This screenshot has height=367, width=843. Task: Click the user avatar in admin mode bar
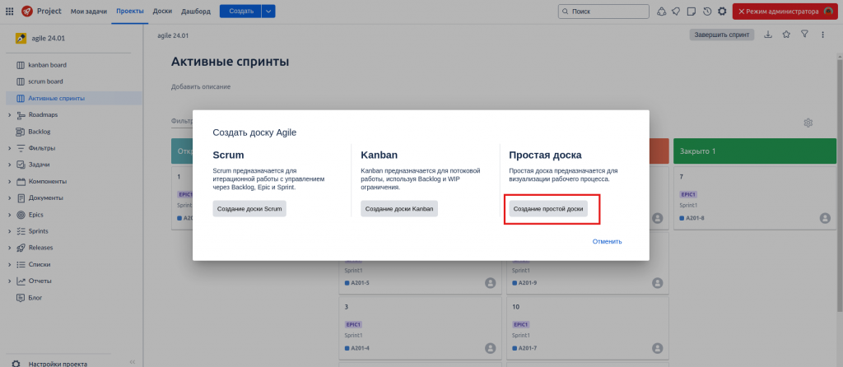[x=828, y=12]
